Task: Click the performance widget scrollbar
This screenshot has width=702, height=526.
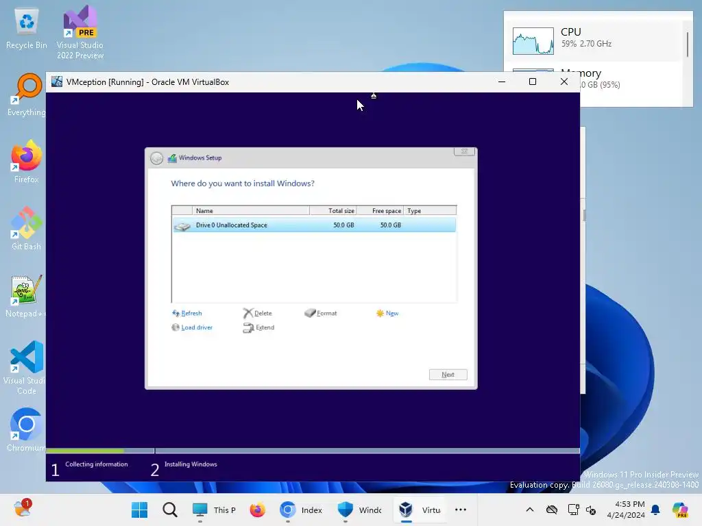Action: [x=688, y=45]
